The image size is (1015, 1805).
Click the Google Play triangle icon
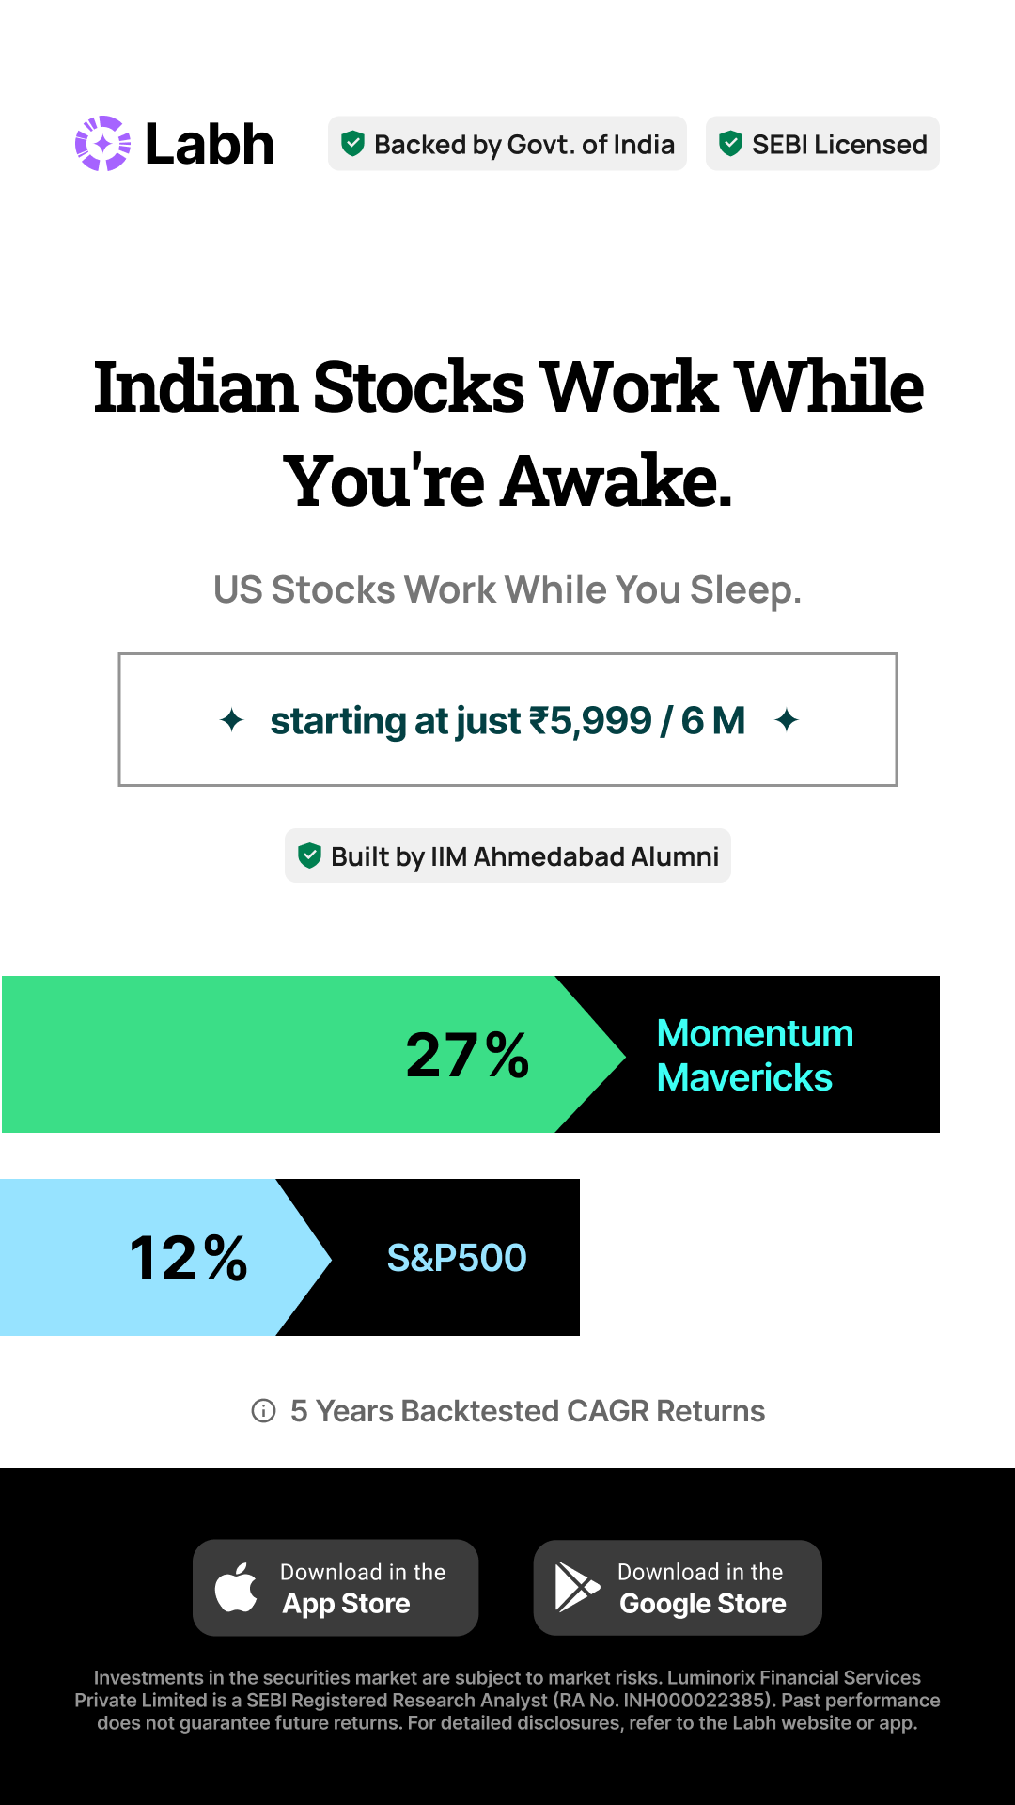tap(577, 1588)
